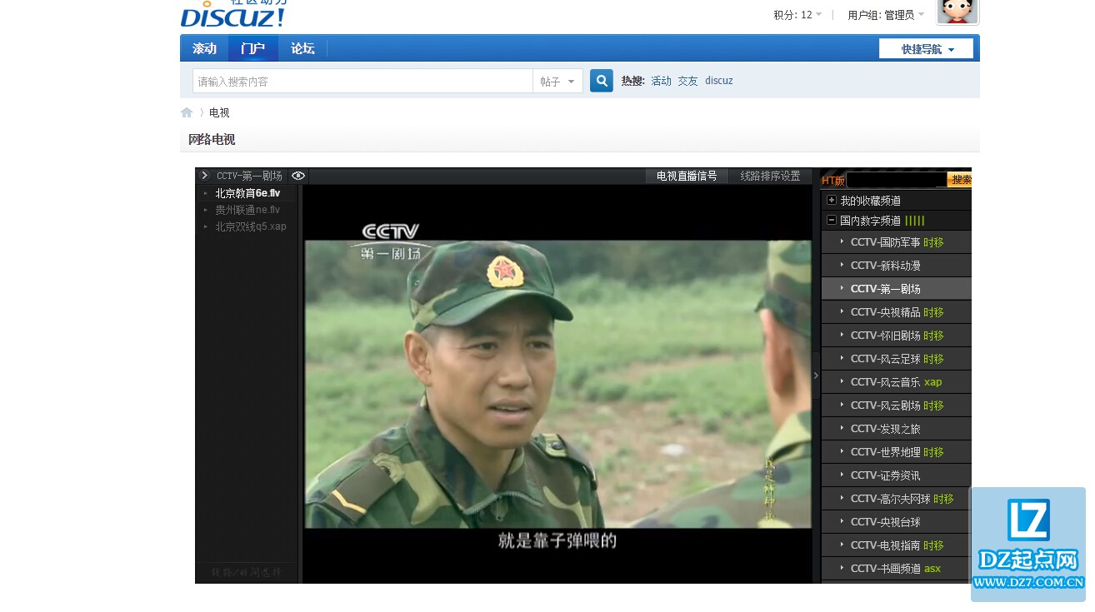Select channel CCTV-发现之旅
The image size is (1095, 612).
click(x=897, y=429)
